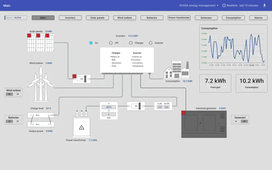This screenshot has width=272, height=170.
Task: Click the Wind turbine 5 kWh value
Action: 49,63
